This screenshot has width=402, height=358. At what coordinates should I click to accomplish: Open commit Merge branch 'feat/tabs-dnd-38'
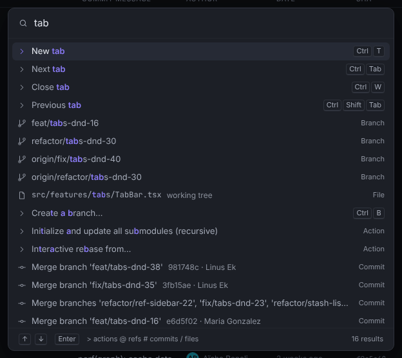pyautogui.click(x=201, y=267)
